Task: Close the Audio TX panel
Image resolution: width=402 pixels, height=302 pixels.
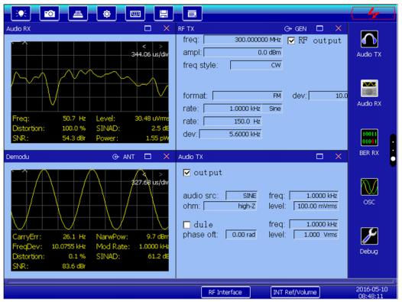Action: click(x=339, y=156)
